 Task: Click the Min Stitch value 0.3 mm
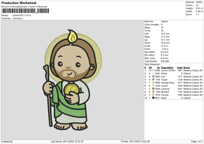tap(165, 55)
